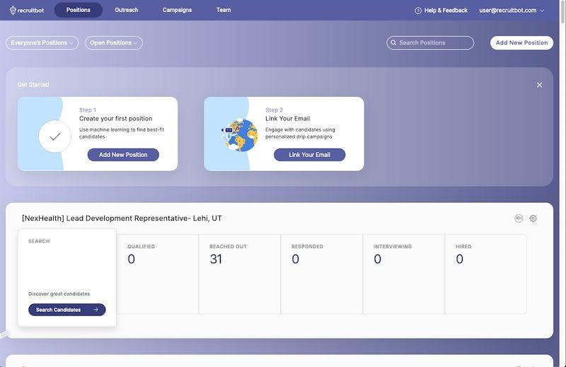Open the Reached Out stage showing 31

[239, 274]
